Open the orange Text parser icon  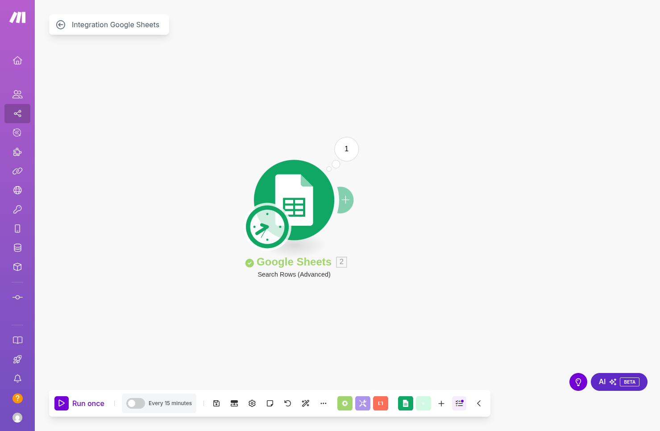pos(381,403)
